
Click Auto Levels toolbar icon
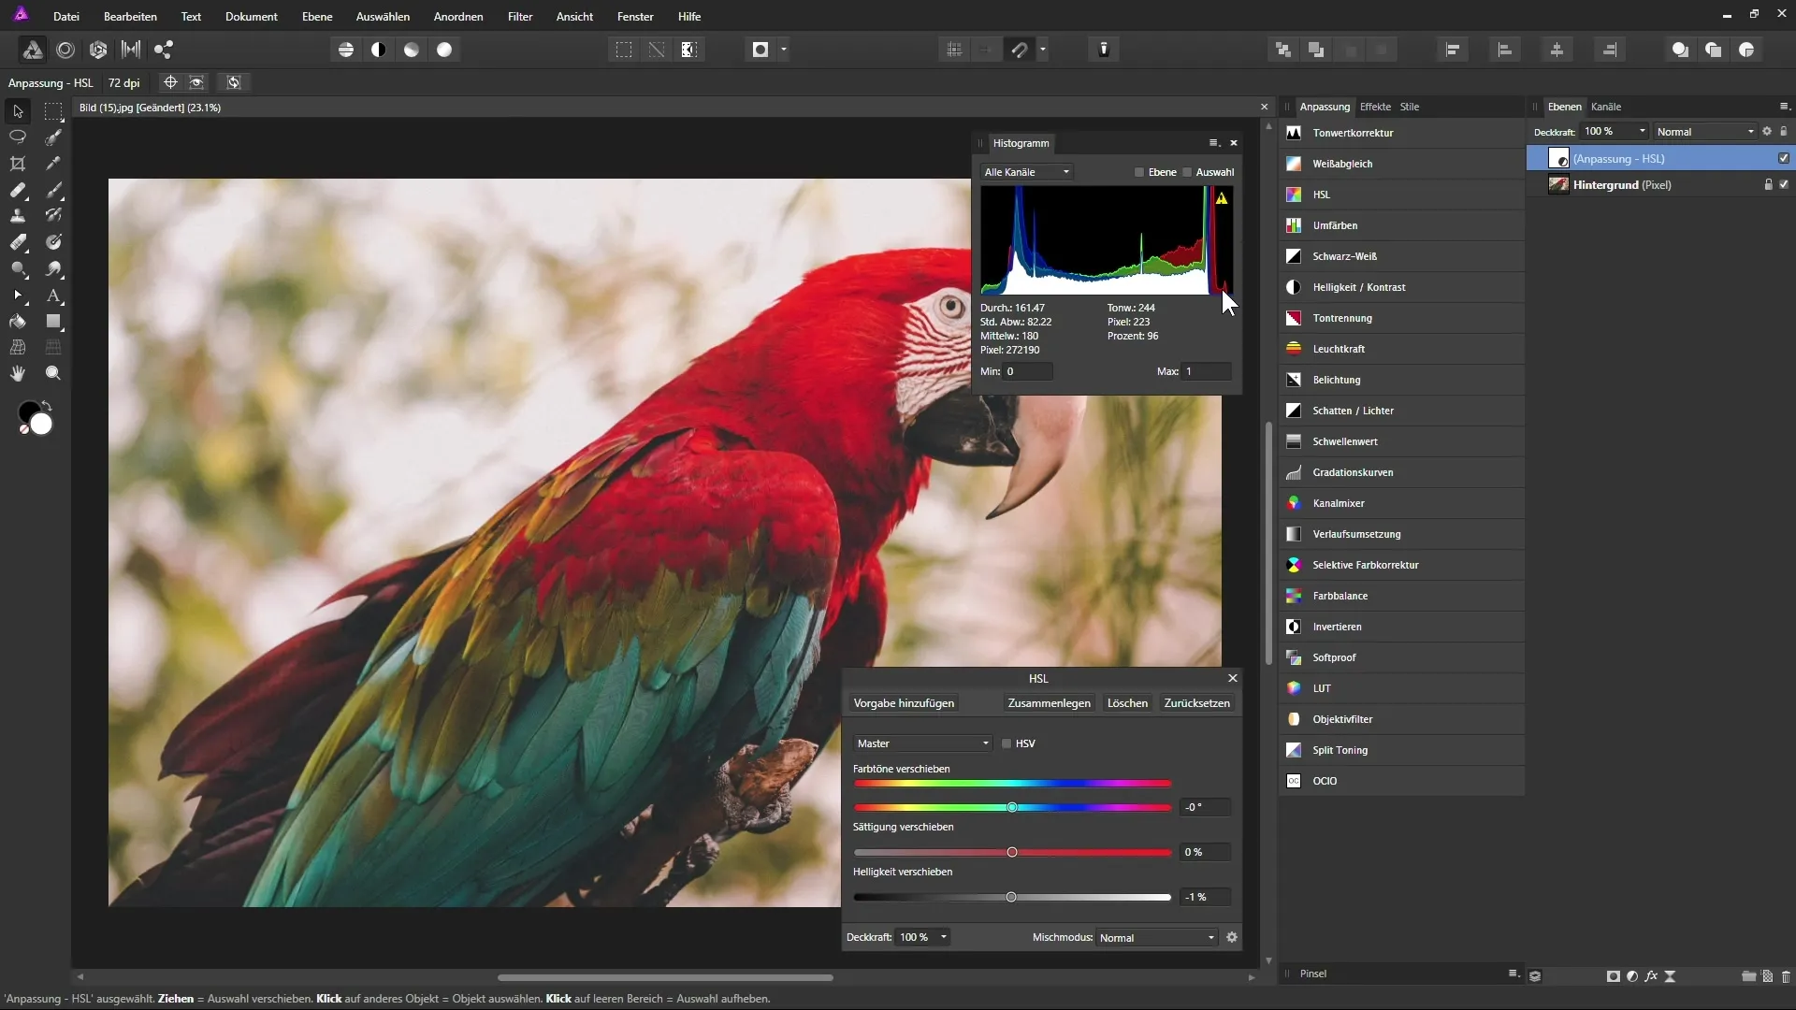(x=346, y=50)
